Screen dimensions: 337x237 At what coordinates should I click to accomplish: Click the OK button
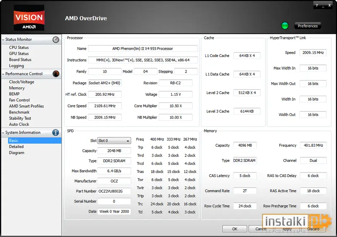tap(235, 229)
